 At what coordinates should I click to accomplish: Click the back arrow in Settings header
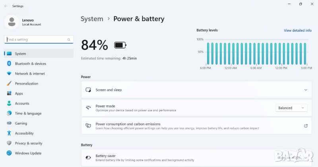click(6, 6)
